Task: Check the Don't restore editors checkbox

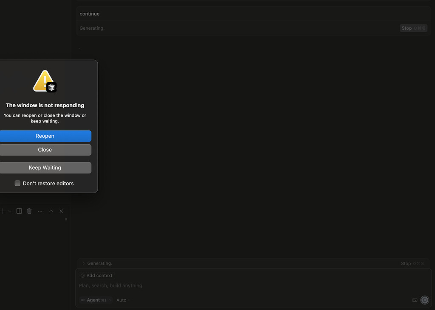Action: (17, 183)
